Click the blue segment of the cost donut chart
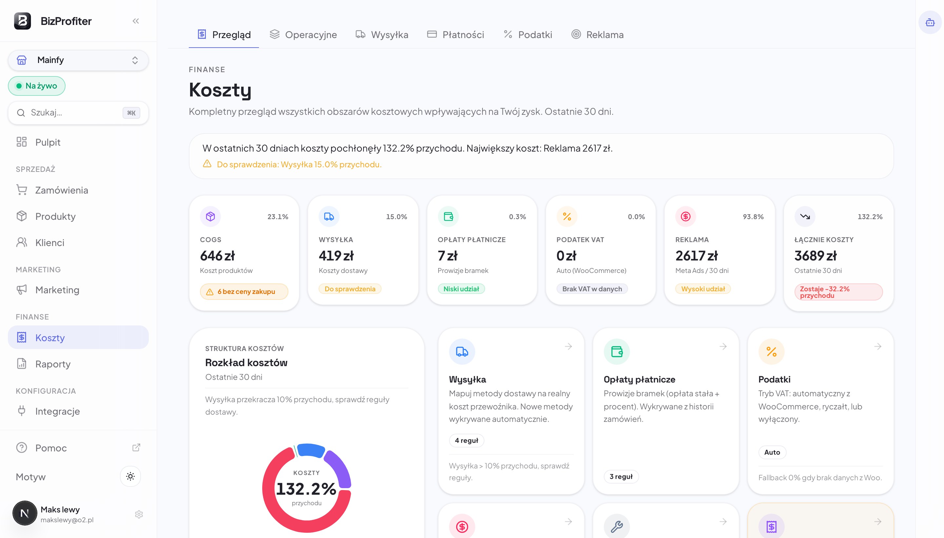The width and height of the screenshot is (944, 538). point(311,450)
